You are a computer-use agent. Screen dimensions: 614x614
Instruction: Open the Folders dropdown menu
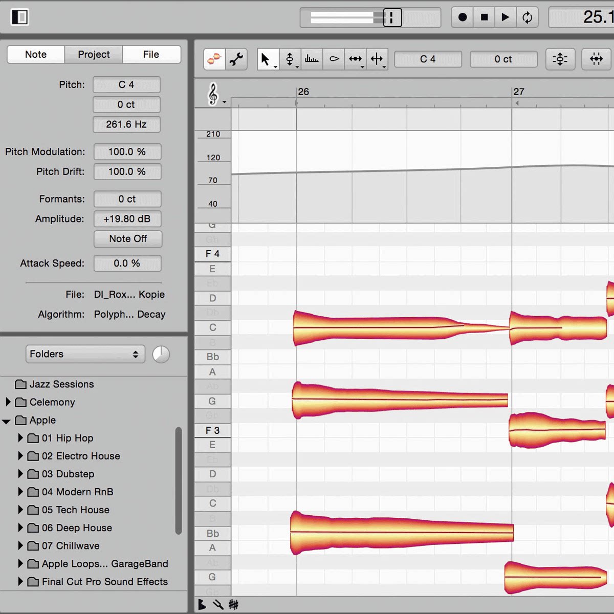85,354
